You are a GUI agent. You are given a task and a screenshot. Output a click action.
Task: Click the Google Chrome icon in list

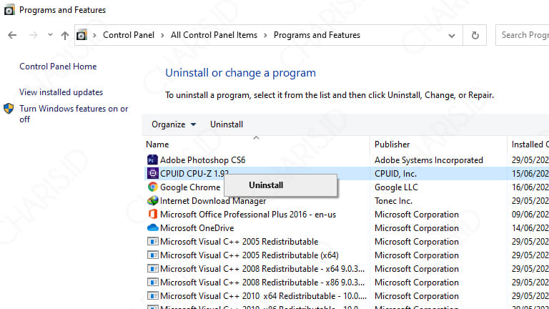pos(152,187)
